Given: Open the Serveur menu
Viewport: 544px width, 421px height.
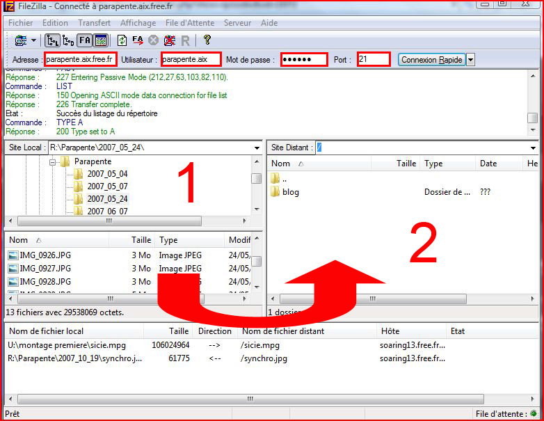Looking at the screenshot, I should tap(237, 23).
